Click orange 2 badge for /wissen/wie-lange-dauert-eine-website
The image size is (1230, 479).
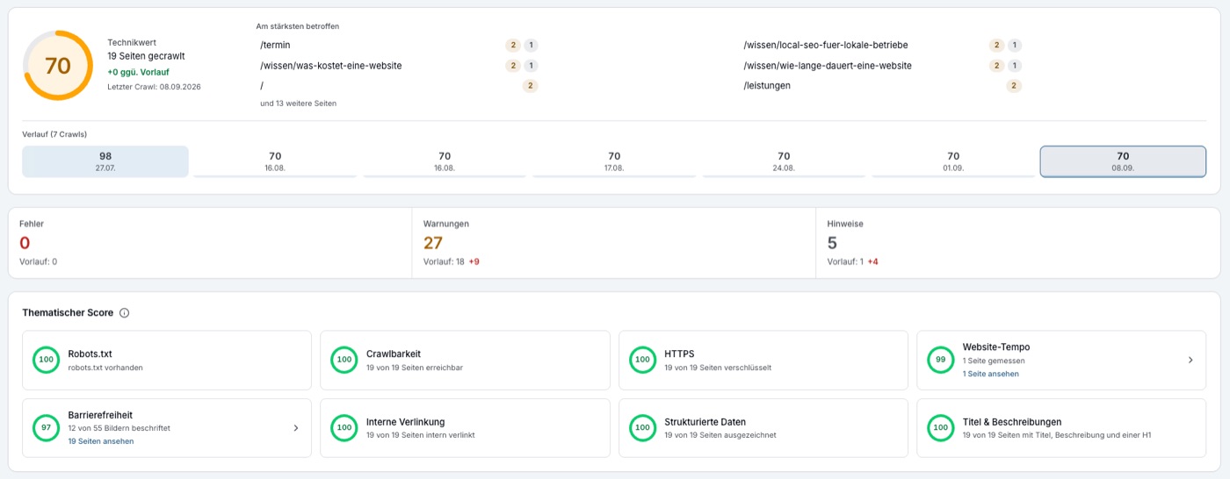point(996,66)
